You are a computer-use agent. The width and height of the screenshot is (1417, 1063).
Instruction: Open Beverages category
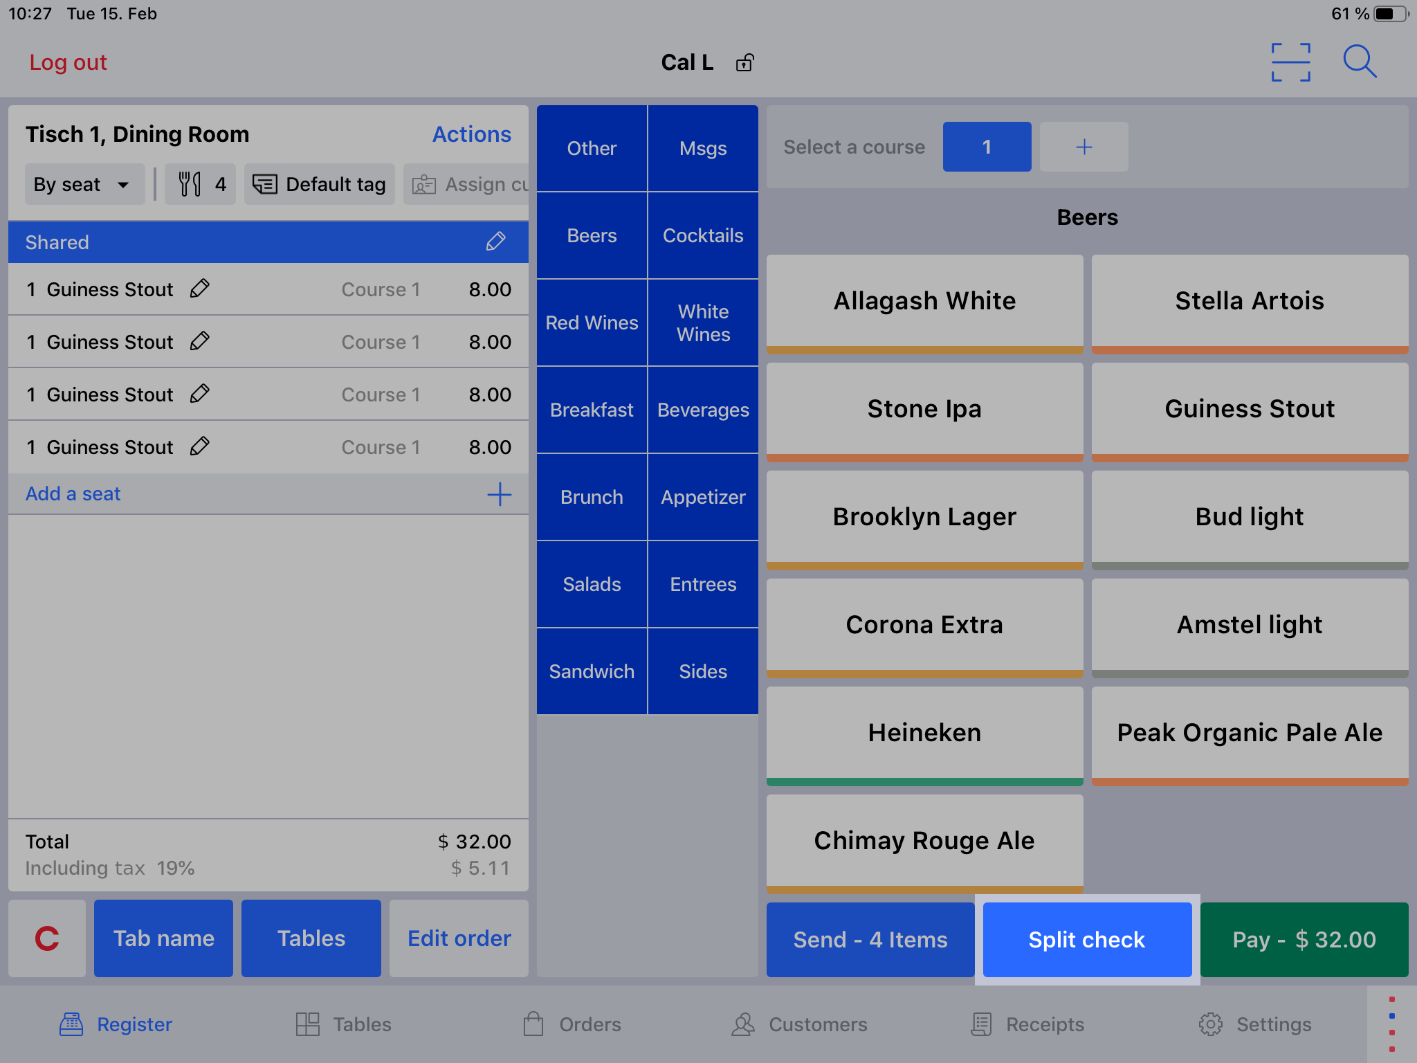click(703, 410)
